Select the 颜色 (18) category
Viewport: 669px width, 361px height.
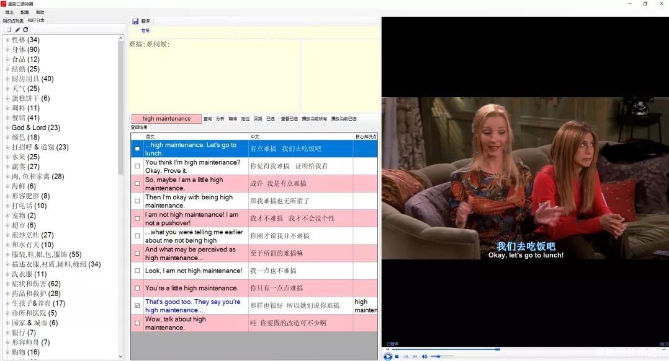point(25,137)
